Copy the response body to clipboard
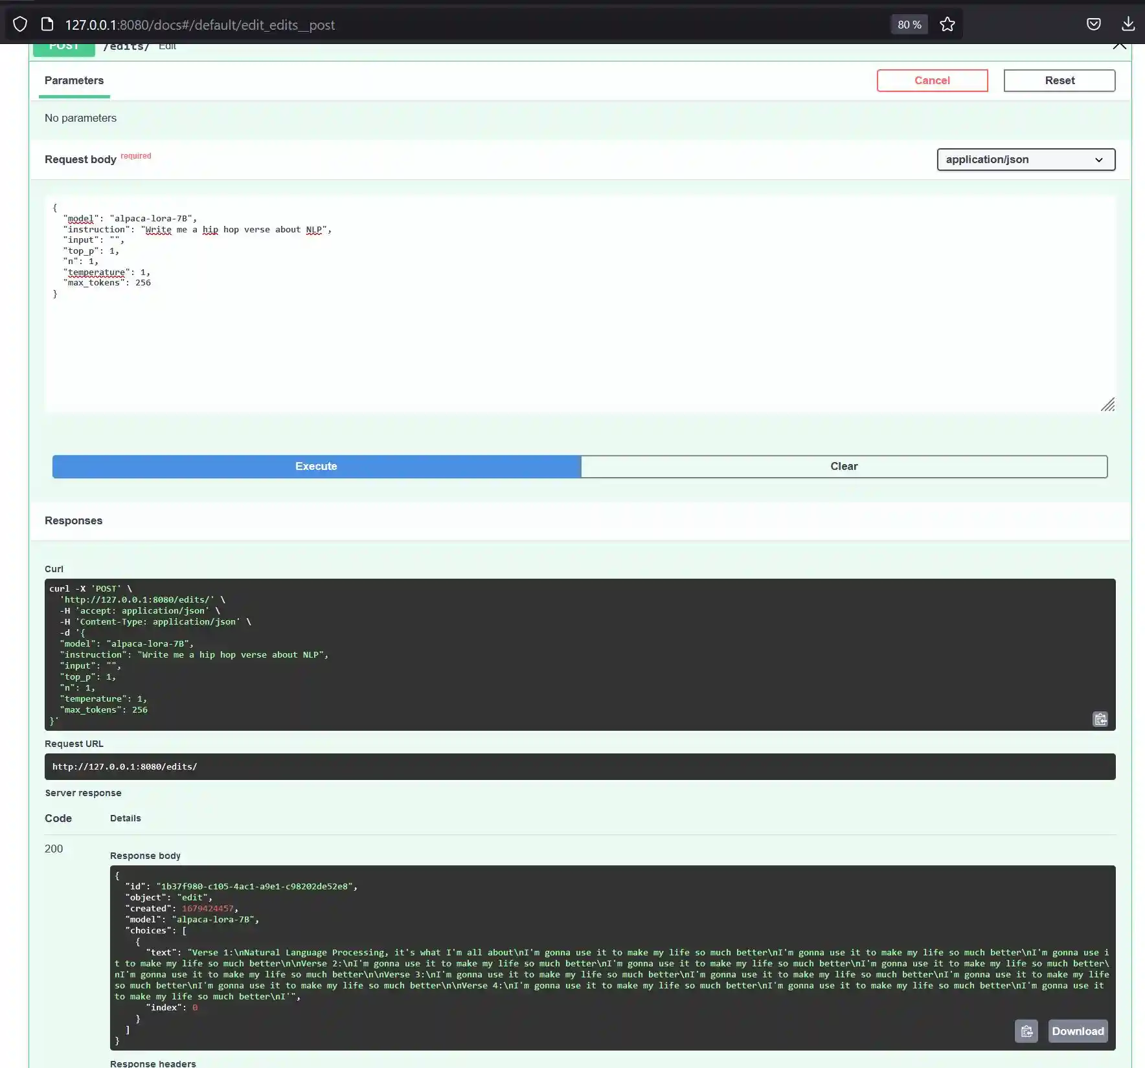 pyautogui.click(x=1026, y=1031)
